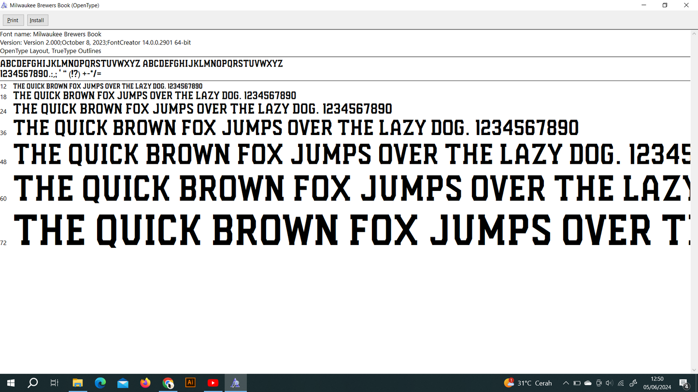698x392 pixels.
Task: Click the Print button
Action: click(13, 20)
